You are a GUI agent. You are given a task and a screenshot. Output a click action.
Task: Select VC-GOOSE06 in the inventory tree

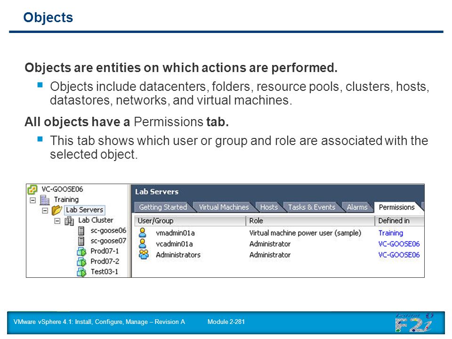coord(62,189)
